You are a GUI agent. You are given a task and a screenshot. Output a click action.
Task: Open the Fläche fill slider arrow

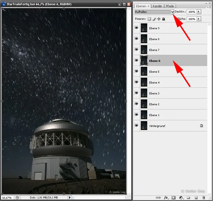(199, 19)
